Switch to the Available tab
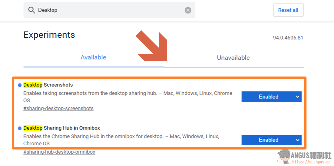This screenshot has height=166, width=334. coord(93,57)
